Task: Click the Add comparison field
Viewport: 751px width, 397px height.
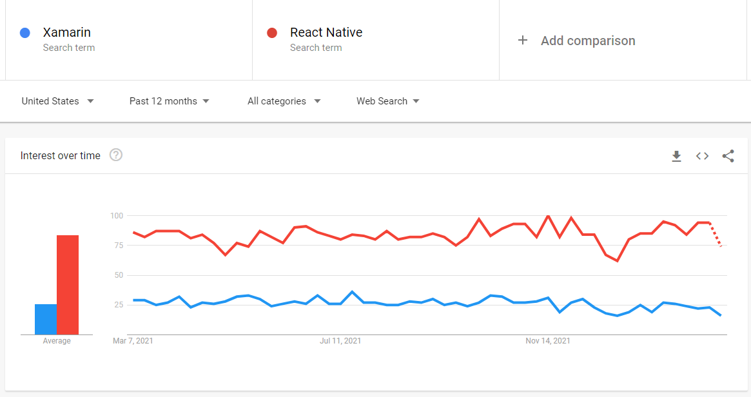Action: [587, 41]
